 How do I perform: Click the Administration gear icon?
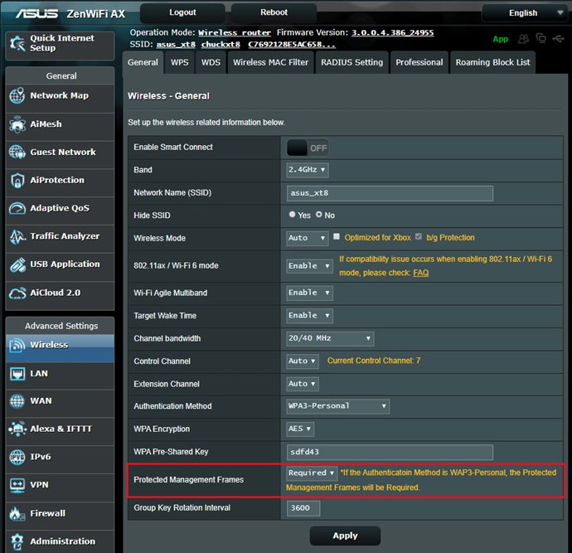tap(17, 541)
